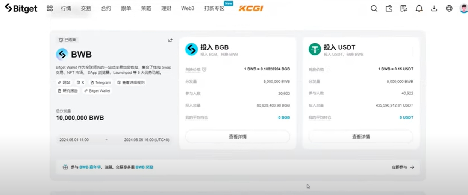Open the apps grid menu icon
Viewport: 468px width, 195px height.
(x=50, y=8)
